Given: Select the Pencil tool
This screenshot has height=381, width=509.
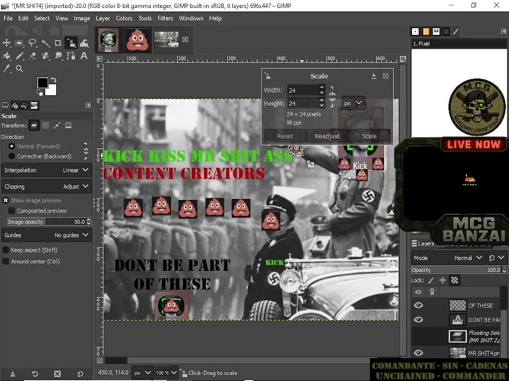Looking at the screenshot, I should coord(19,56).
